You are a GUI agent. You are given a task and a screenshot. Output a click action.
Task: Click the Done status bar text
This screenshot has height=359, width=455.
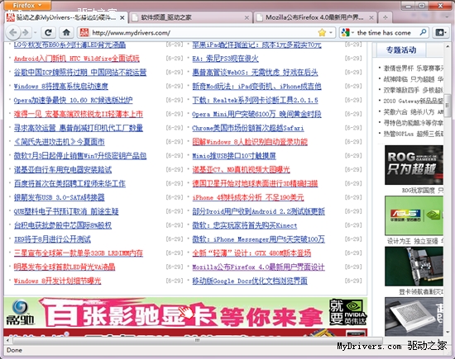14,350
